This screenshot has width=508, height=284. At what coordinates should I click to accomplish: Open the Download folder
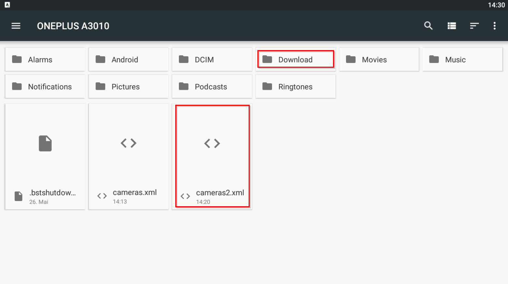[296, 60]
